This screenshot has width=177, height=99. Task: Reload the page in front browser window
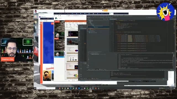pos(58,16)
